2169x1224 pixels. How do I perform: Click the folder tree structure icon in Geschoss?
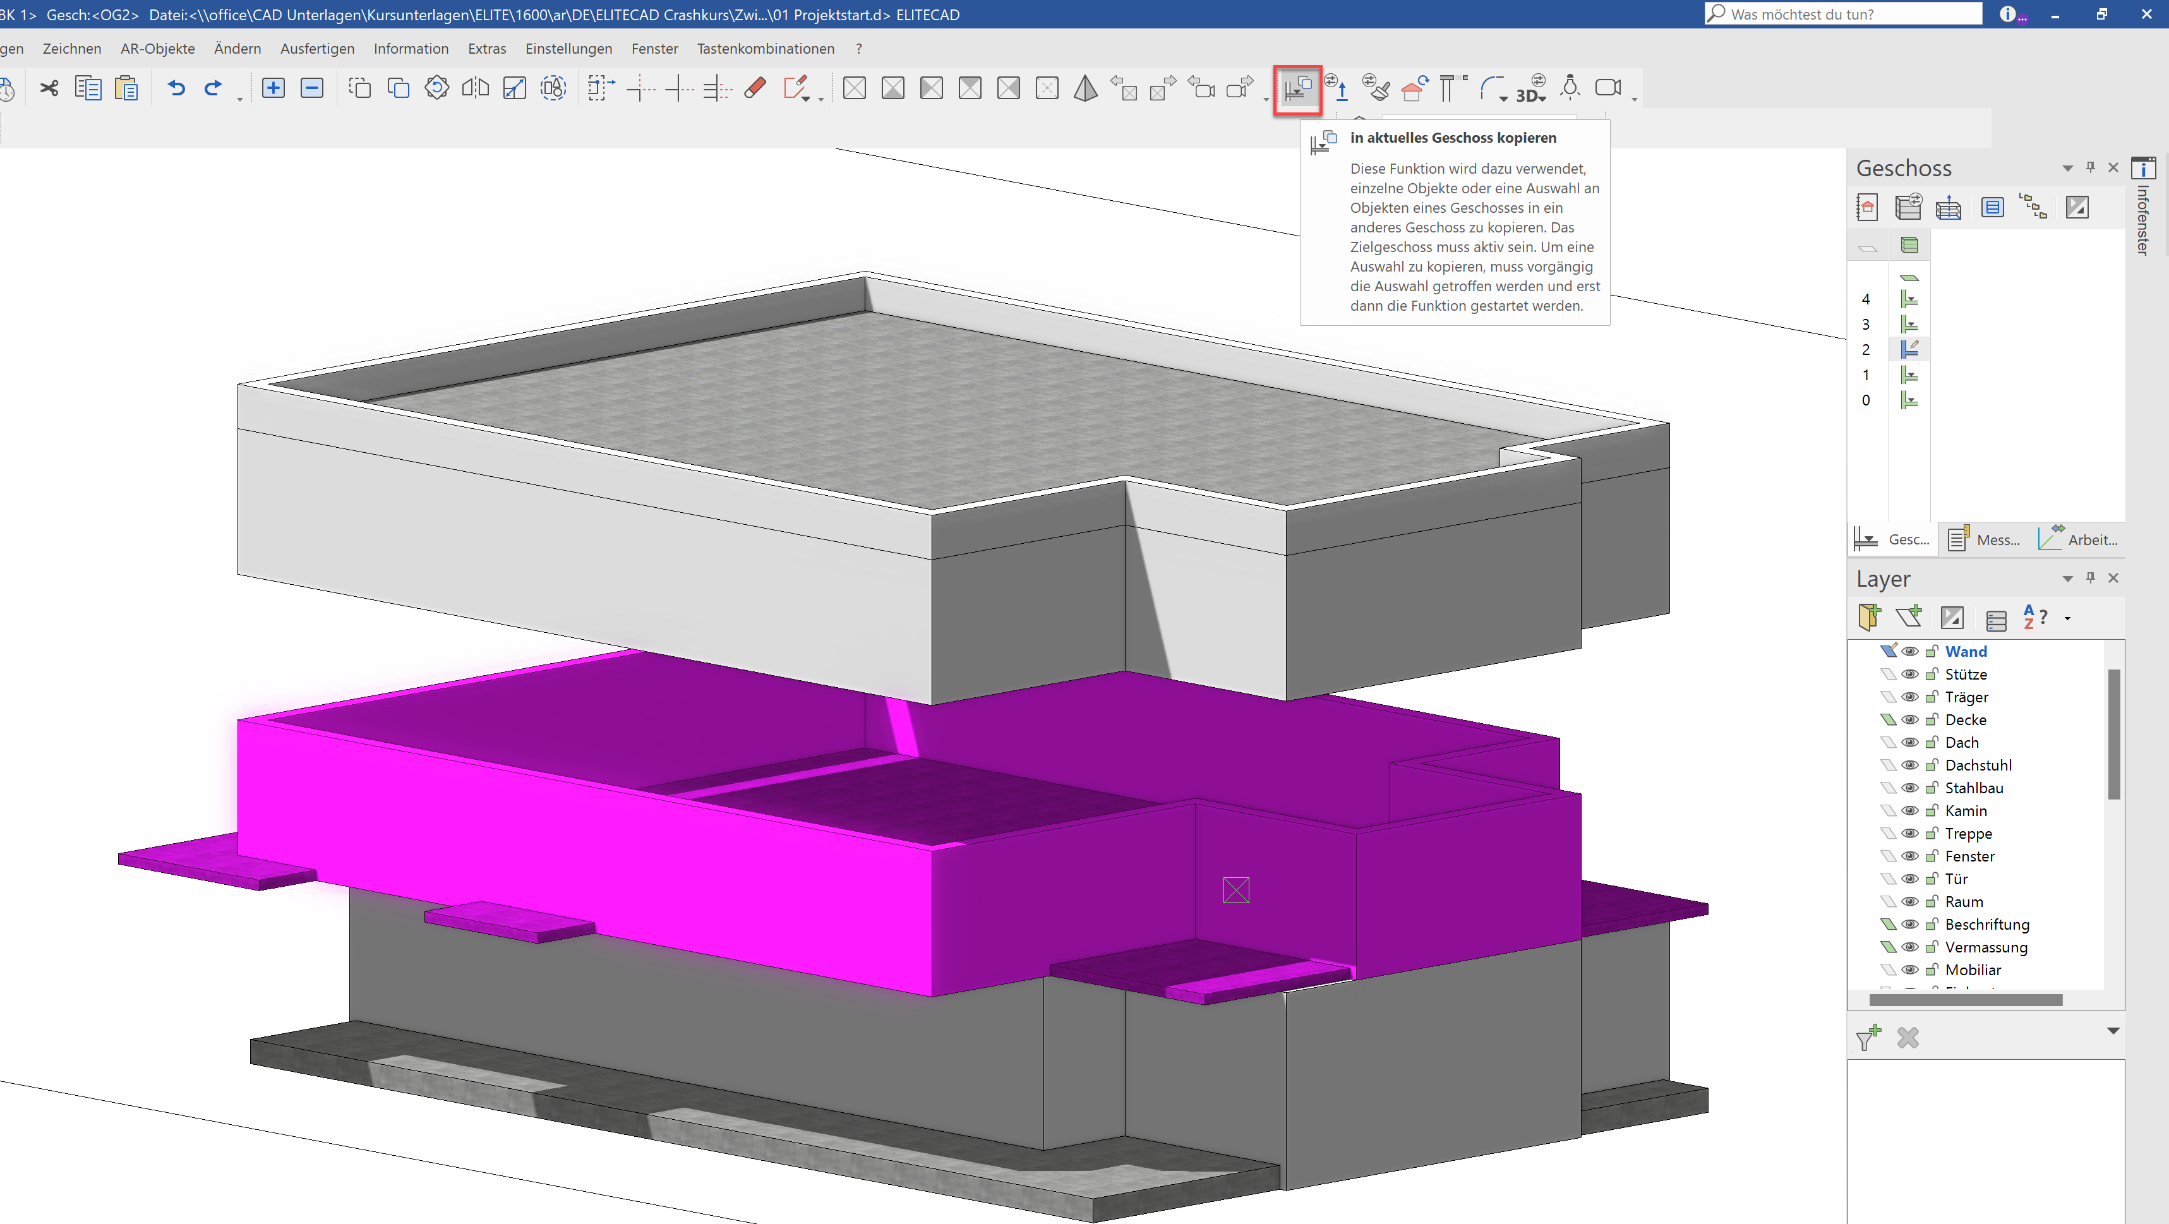coord(2033,207)
